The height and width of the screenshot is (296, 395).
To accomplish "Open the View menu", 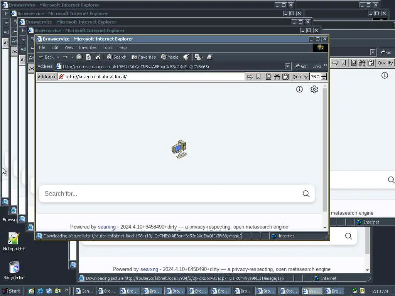I will (x=69, y=47).
